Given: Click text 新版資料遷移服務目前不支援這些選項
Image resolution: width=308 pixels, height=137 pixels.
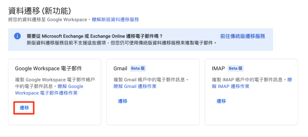Looking at the screenshot, I should pos(66,43).
